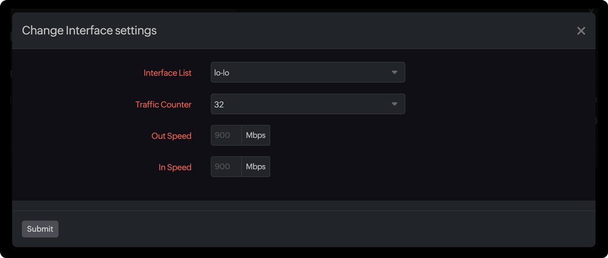Image resolution: width=608 pixels, height=258 pixels.
Task: Focus the In Speed input field
Action: click(x=226, y=167)
